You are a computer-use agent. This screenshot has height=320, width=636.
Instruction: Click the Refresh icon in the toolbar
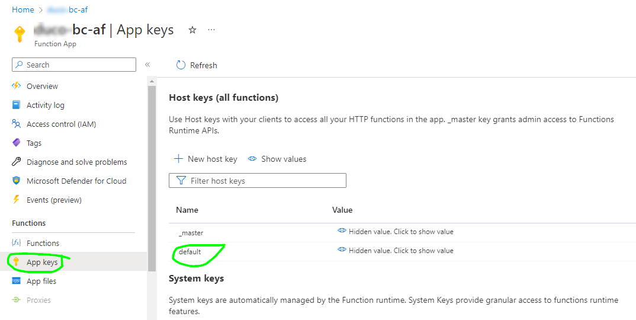(181, 65)
